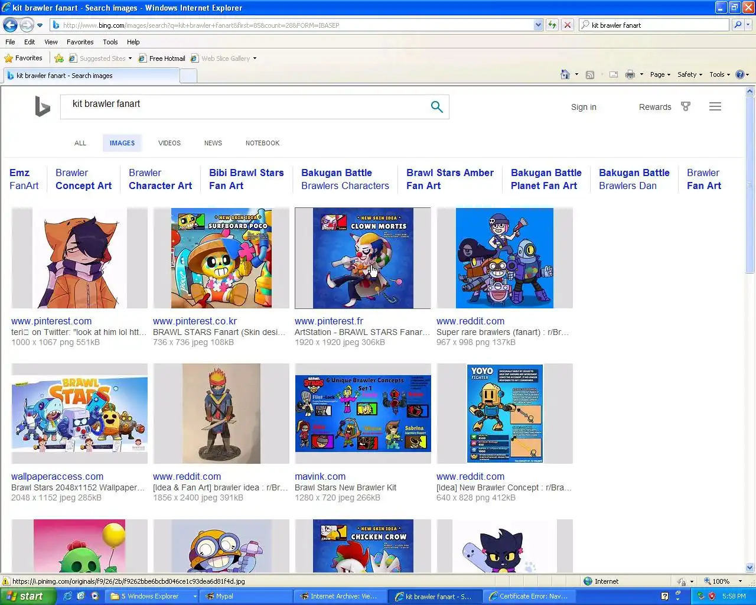Open the recent pages dropdown arrow
This screenshot has height=605, width=756.
click(40, 25)
